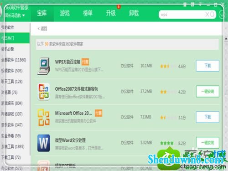Click the 10.1MB size text
This screenshot has height=171, width=228.
pos(146,66)
